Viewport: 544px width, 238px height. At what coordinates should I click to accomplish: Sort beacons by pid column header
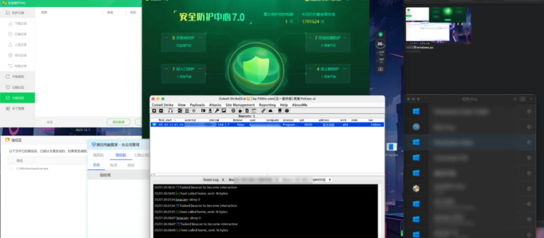(301, 120)
